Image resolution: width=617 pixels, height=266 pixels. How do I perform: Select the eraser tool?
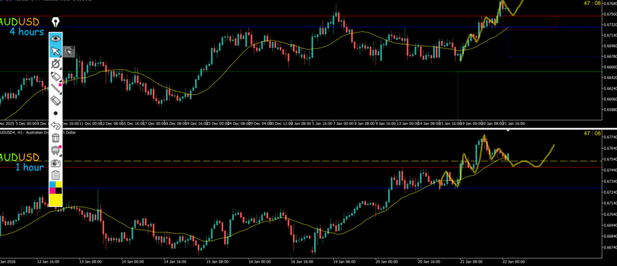tap(55, 101)
